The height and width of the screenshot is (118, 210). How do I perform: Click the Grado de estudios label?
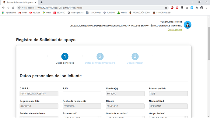pyautogui.click(x=117, y=113)
